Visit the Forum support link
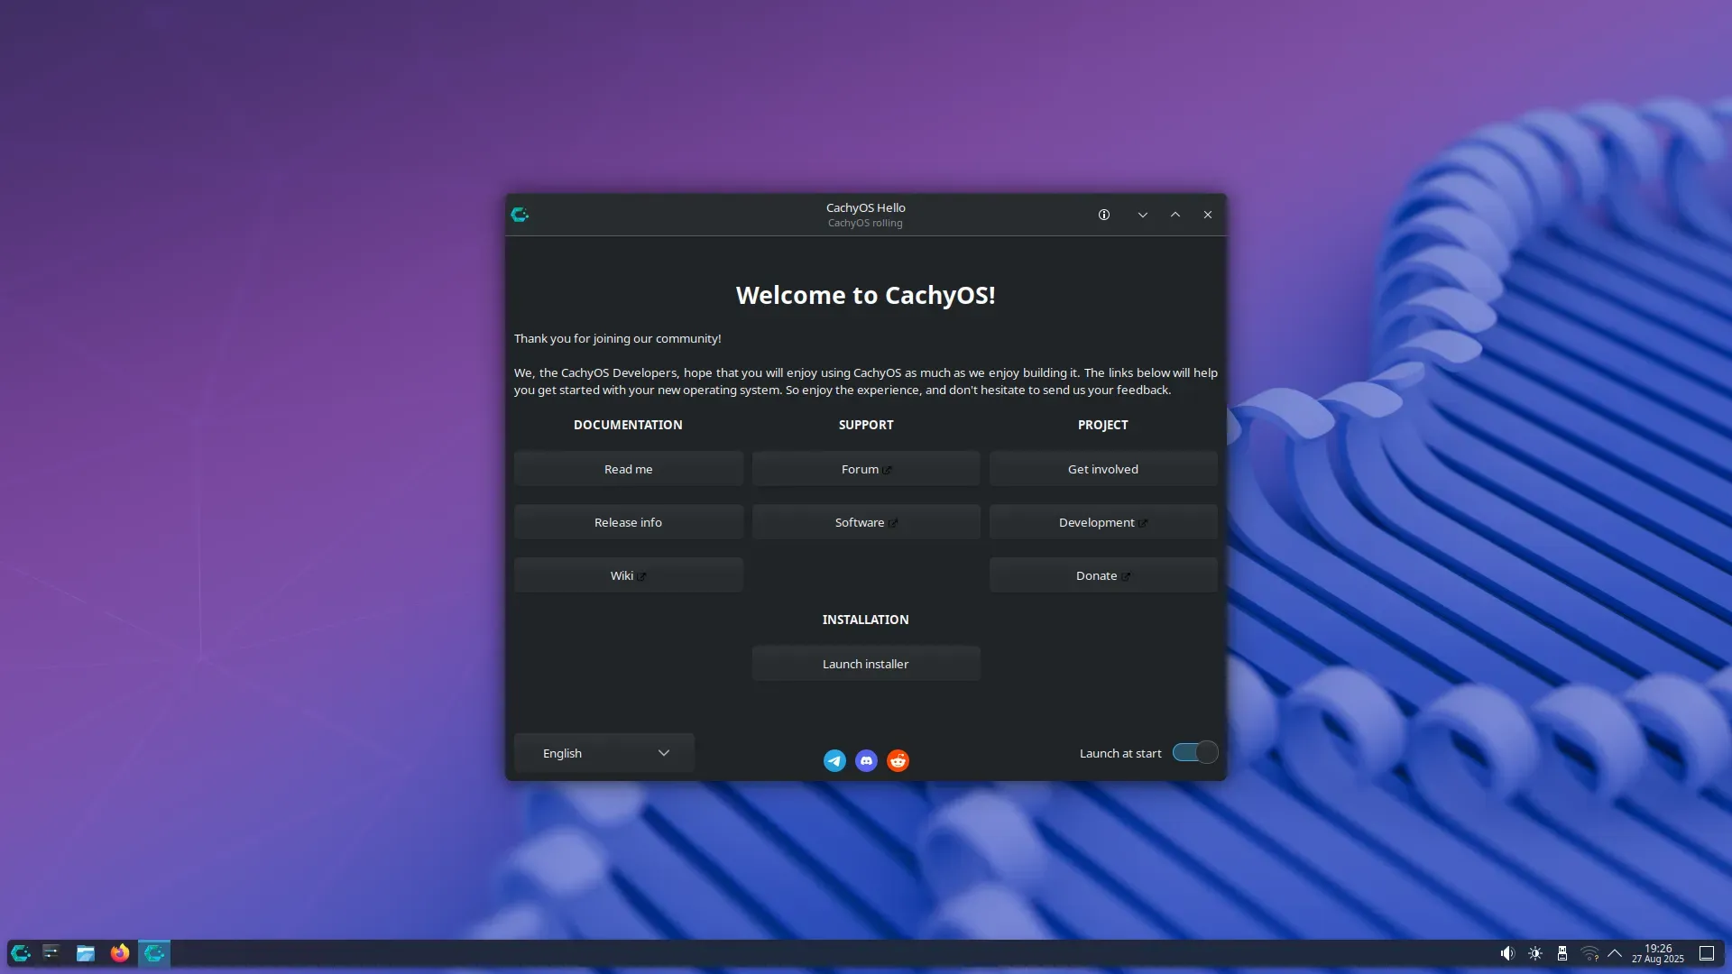This screenshot has height=974, width=1732. (x=866, y=469)
